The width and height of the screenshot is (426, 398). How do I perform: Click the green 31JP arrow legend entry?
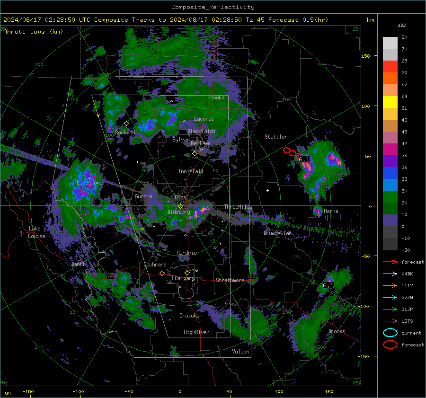390,309
